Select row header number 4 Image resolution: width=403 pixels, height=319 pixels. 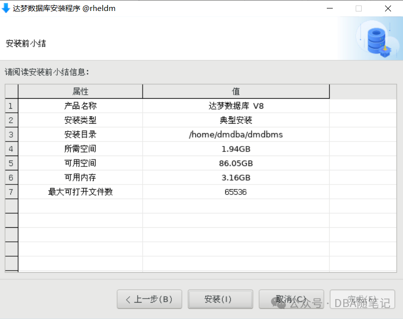(x=11, y=149)
